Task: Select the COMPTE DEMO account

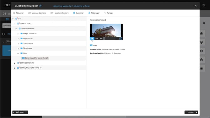Action: point(24,24)
